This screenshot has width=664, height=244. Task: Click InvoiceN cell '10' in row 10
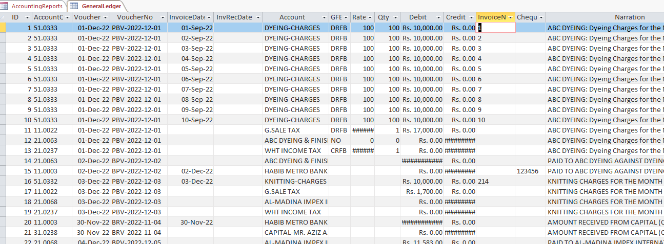click(x=496, y=120)
